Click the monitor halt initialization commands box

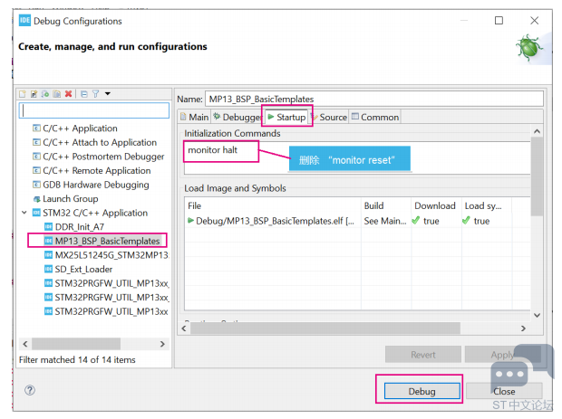pyautogui.click(x=356, y=157)
